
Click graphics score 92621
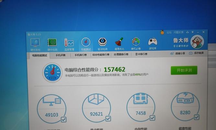pyautogui.click(x=97, y=114)
